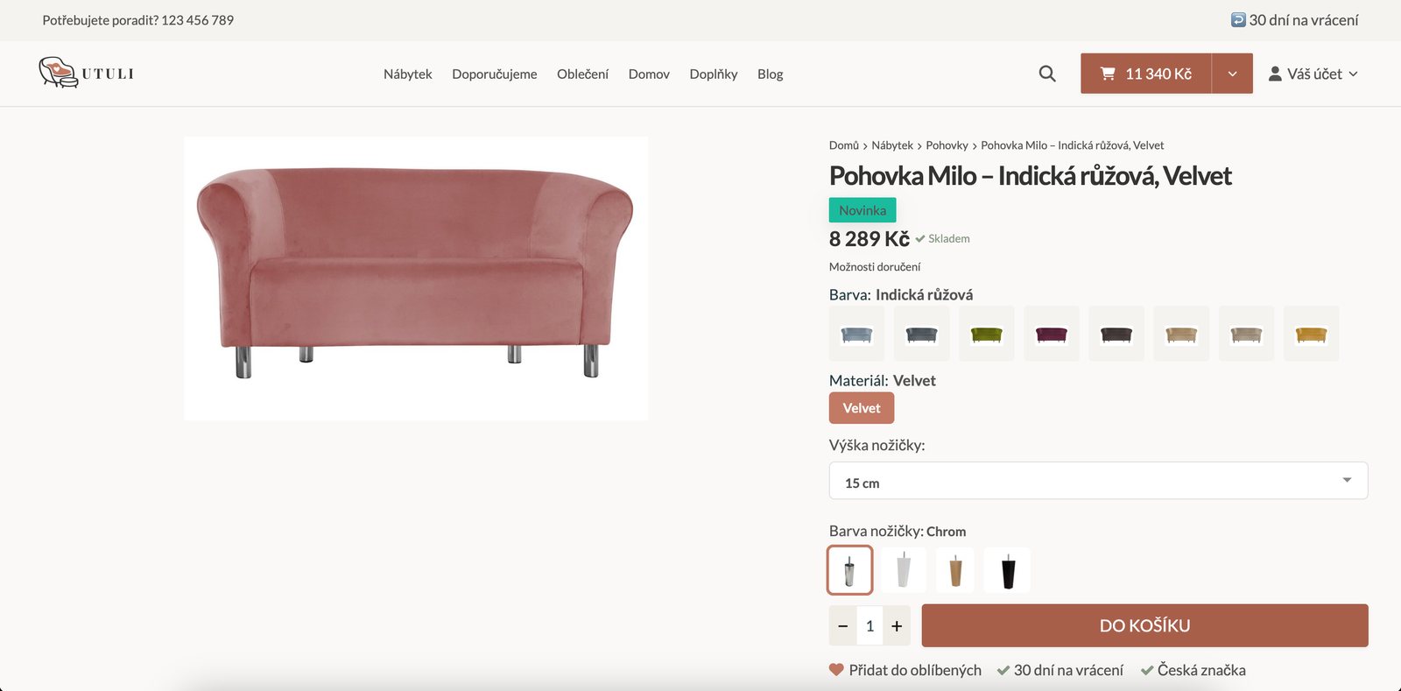
Task: Open the Výška nožičky dropdown
Action: click(1098, 481)
